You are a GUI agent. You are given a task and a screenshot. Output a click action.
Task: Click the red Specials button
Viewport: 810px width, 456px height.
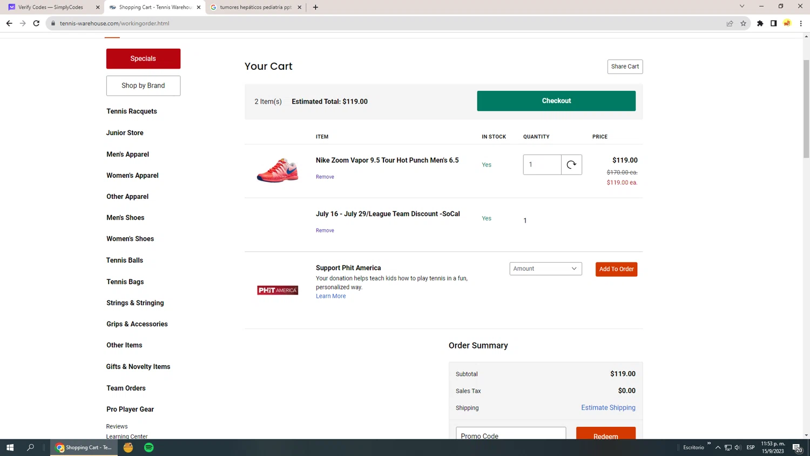tap(143, 58)
